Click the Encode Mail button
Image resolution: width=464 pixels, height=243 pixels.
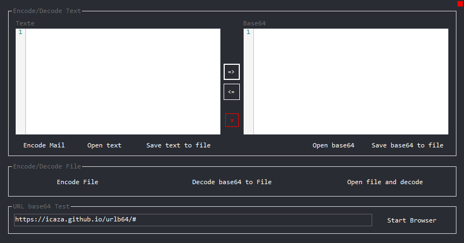tap(44, 145)
